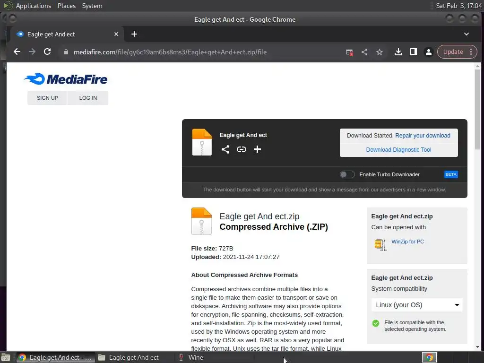The height and width of the screenshot is (363, 484).
Task: Toggle Chrome side panel
Action: click(x=413, y=52)
